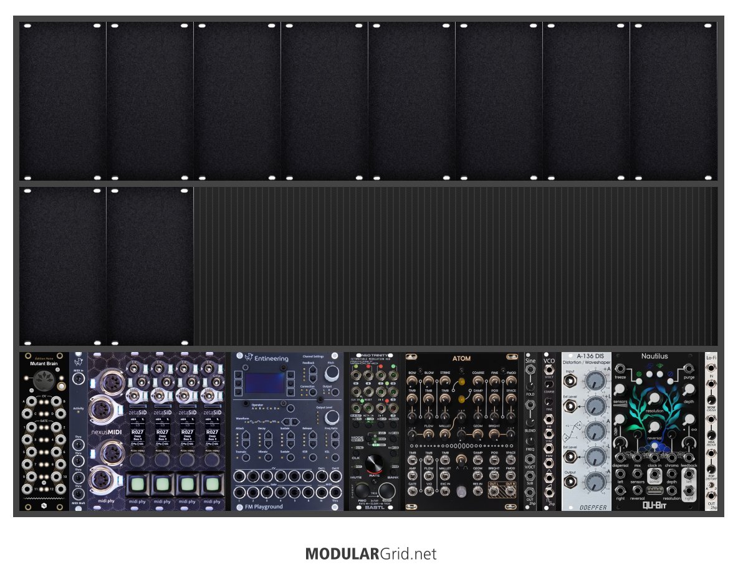Adjust the GEOM knob on ATOM
Image resolution: width=743 pixels, height=567 pixels.
click(x=478, y=434)
